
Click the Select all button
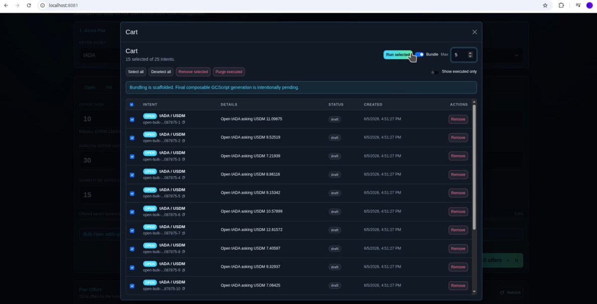[136, 72]
